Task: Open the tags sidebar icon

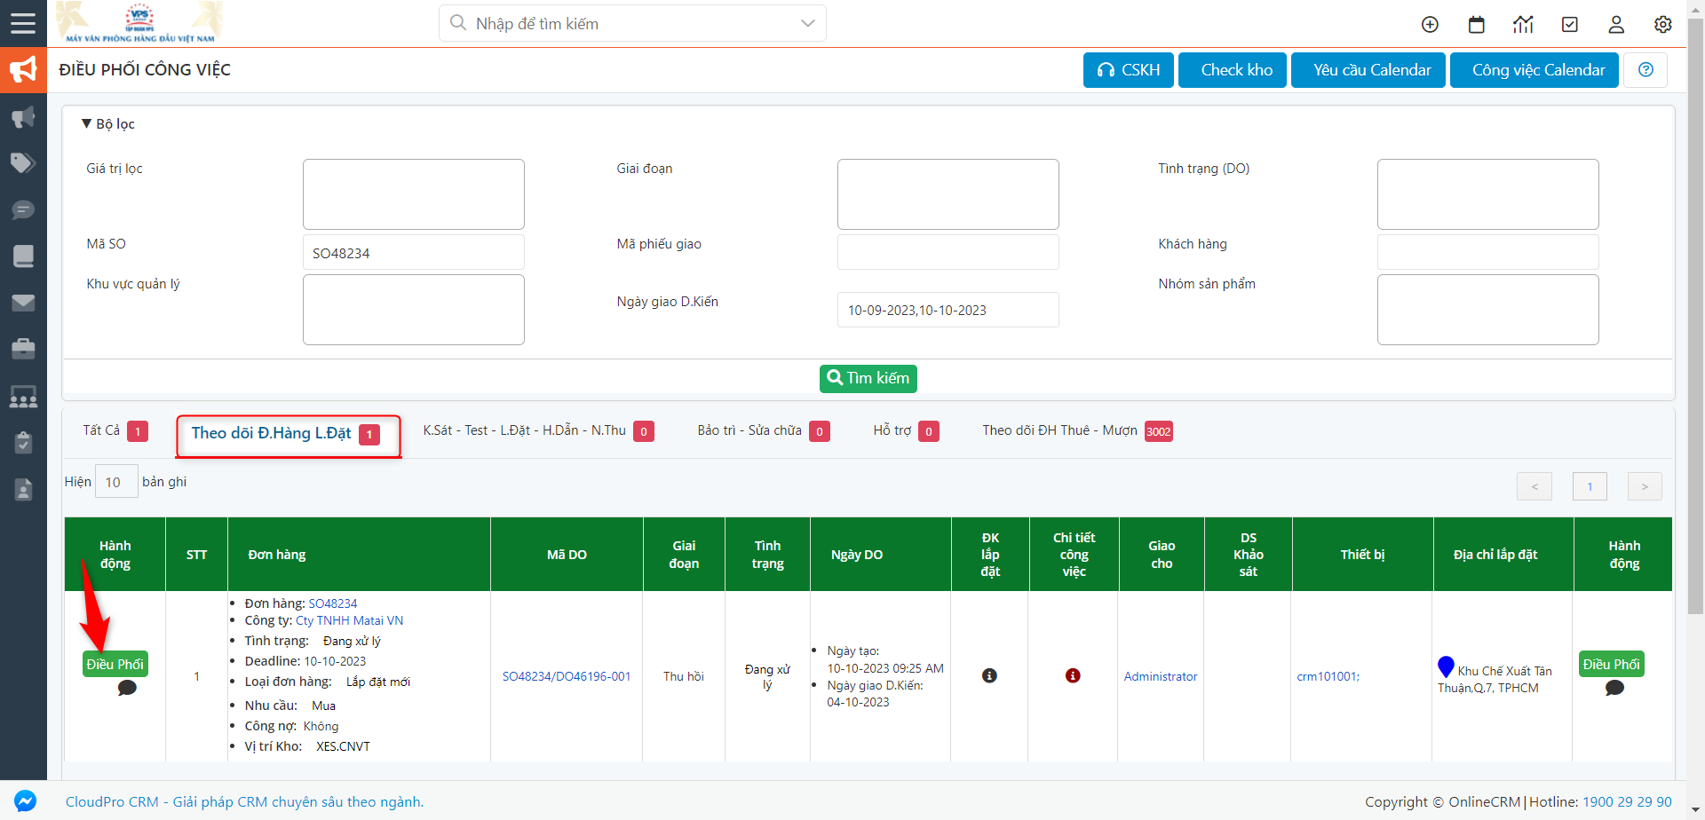Action: (x=23, y=163)
